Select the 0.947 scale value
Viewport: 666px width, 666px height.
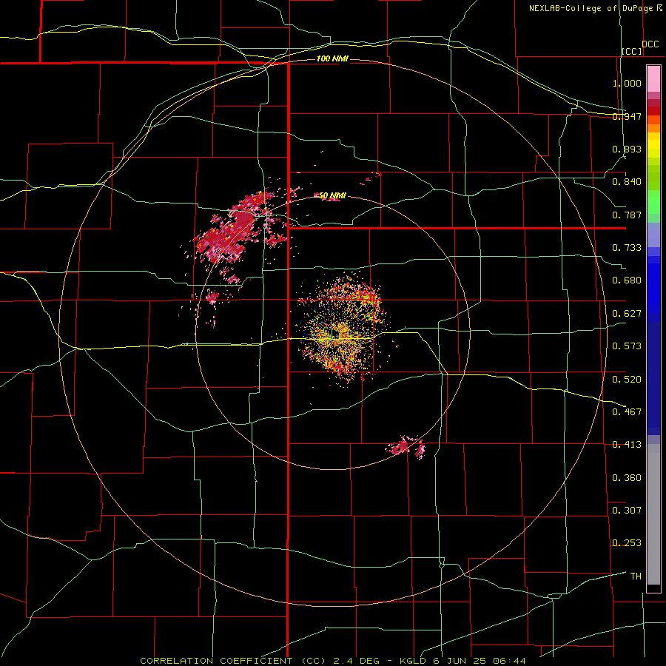(627, 116)
